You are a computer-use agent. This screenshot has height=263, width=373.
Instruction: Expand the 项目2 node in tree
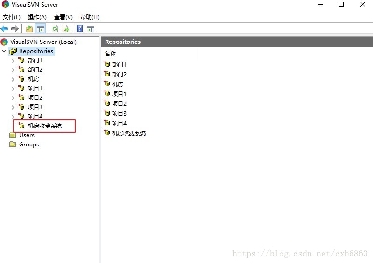coord(13,97)
